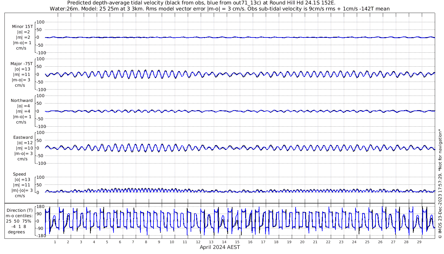Click day label "10" on the date axis
Viewport: 444px width, 254px height.
[x=172, y=242]
